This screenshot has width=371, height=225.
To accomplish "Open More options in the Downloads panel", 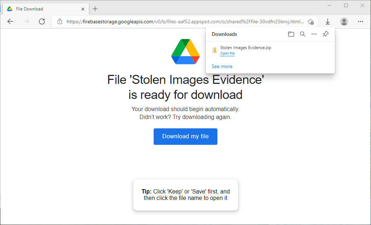I will [314, 34].
